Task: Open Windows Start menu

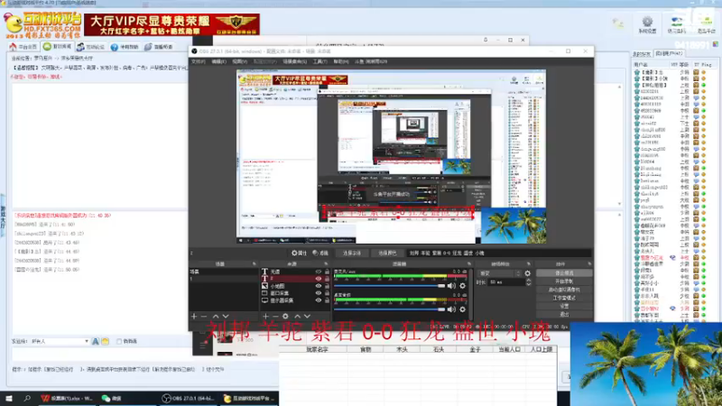Action: (9, 398)
